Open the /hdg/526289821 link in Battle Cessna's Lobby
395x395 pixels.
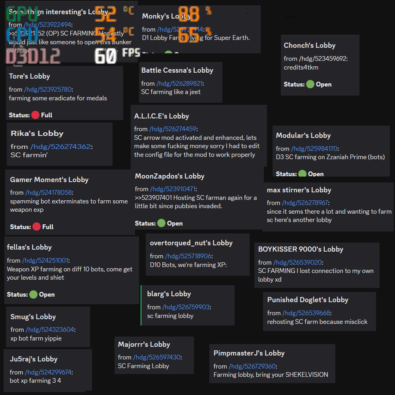[179, 83]
